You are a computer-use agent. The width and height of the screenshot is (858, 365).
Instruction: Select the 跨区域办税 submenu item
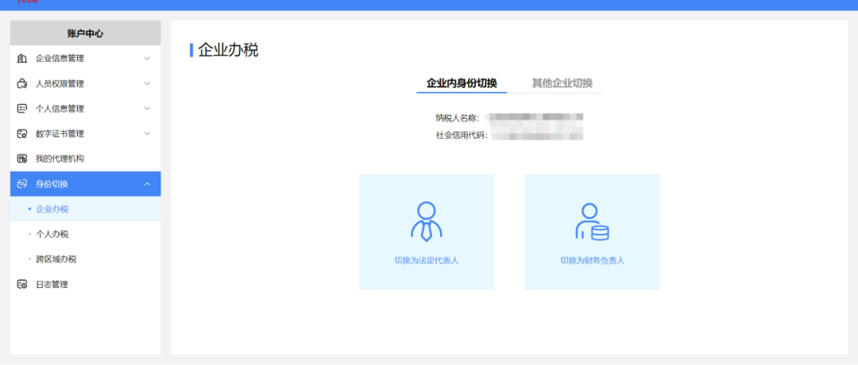[85, 259]
